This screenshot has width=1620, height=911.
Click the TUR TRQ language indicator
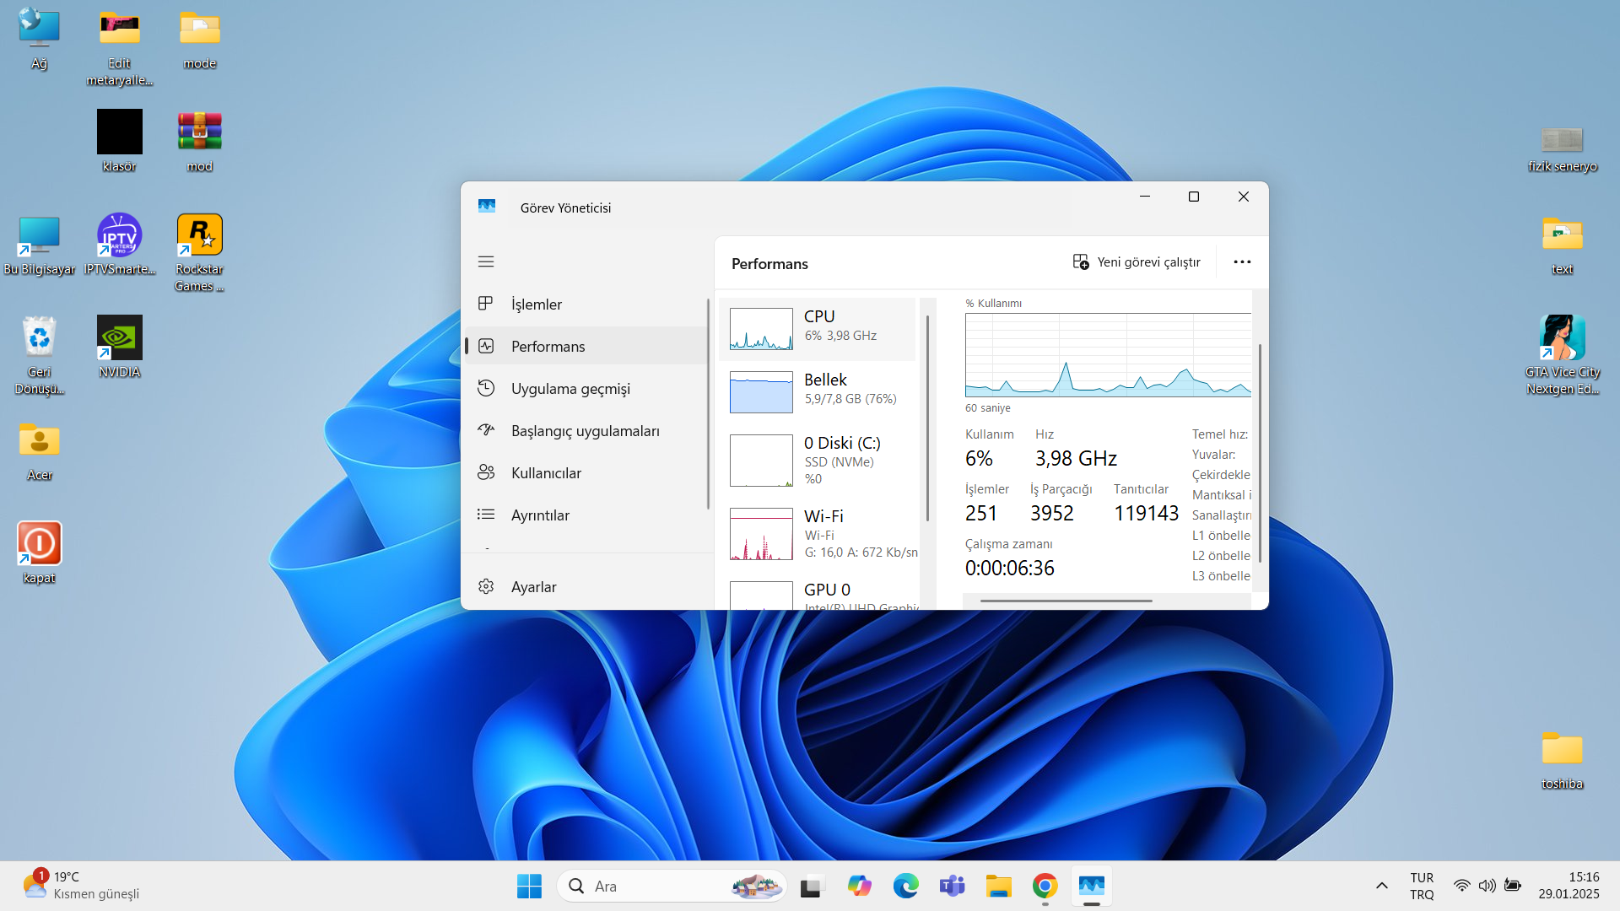pos(1422,886)
